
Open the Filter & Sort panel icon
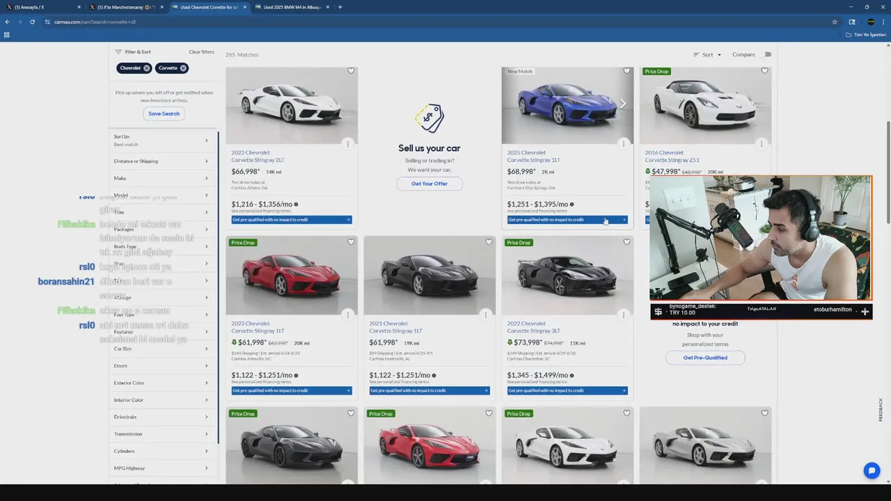coord(118,52)
